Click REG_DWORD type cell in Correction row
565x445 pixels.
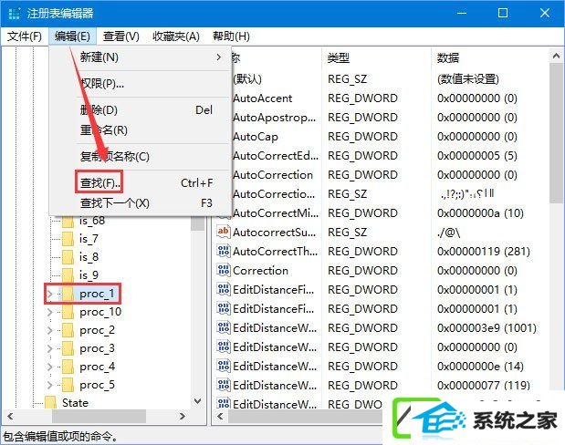(x=362, y=270)
